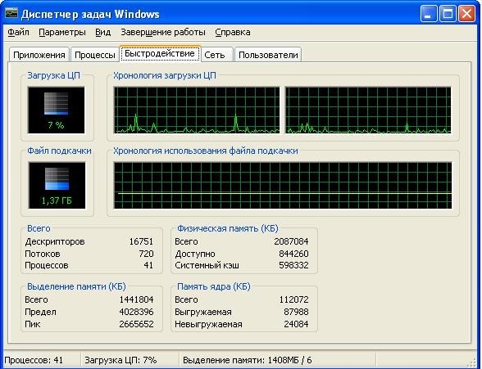This screenshot has height=369, width=482.
Task: Click kernel memory total 112072
Action: [293, 299]
